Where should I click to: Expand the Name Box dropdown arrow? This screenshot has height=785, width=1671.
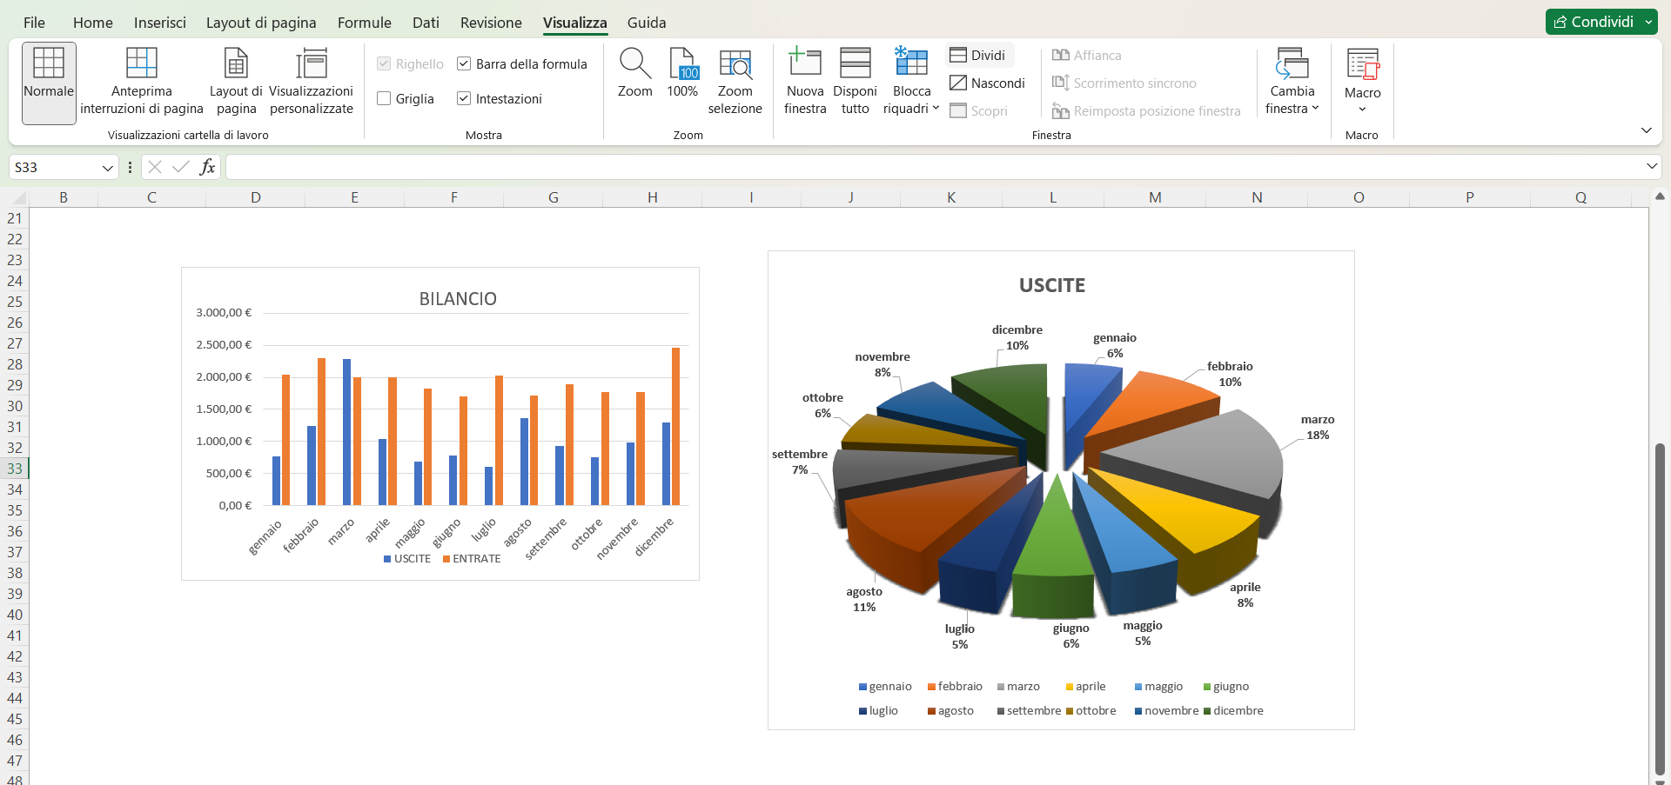pyautogui.click(x=108, y=168)
